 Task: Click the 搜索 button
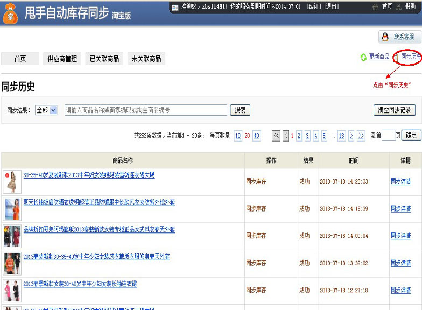point(240,110)
